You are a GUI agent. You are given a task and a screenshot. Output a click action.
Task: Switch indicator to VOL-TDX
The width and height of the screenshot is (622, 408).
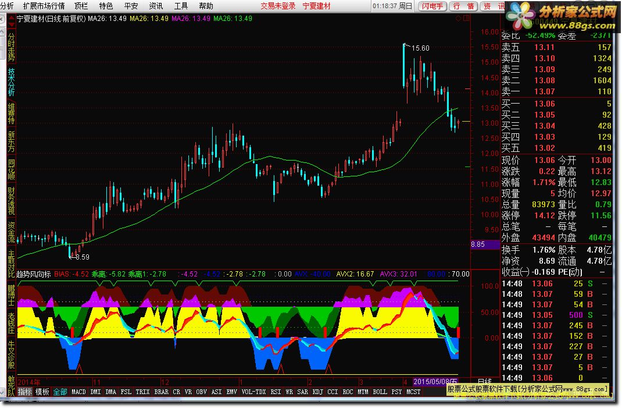254,392
